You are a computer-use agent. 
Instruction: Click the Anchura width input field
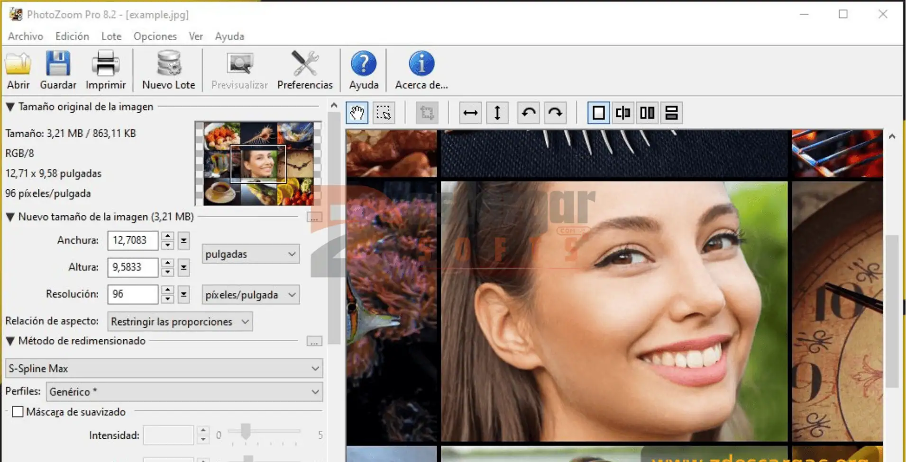coord(133,240)
